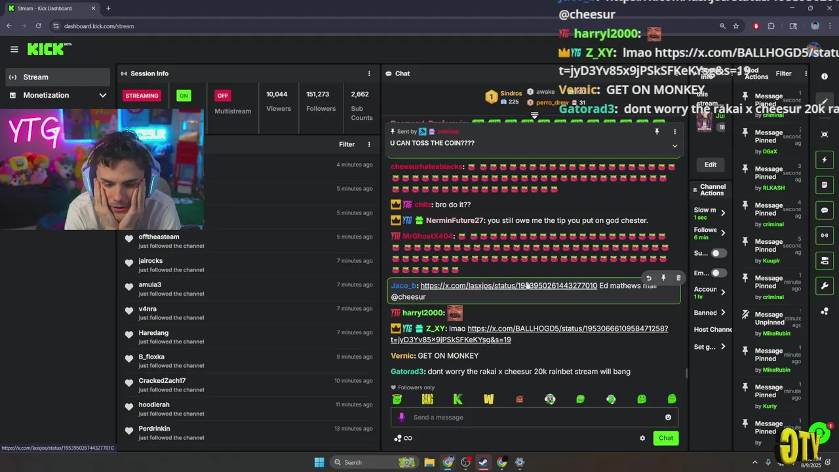
Task: Click the chat scrollbar thumb
Action: [686, 373]
